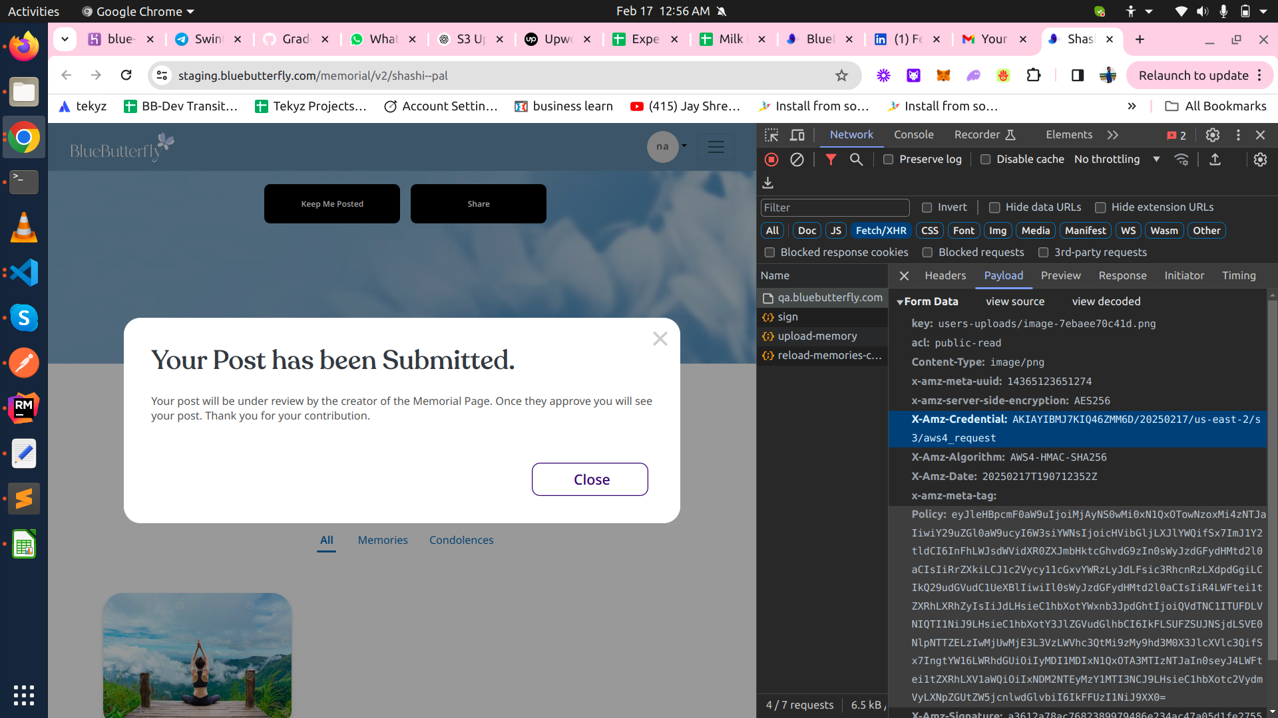The width and height of the screenshot is (1278, 718).
Task: Check Hide extension URLs
Action: click(1100, 207)
